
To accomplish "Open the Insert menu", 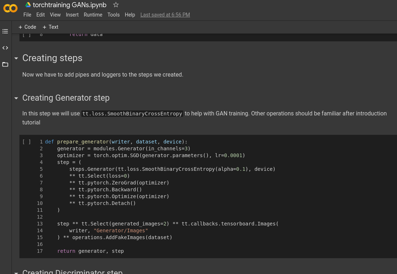I will click(x=72, y=15).
